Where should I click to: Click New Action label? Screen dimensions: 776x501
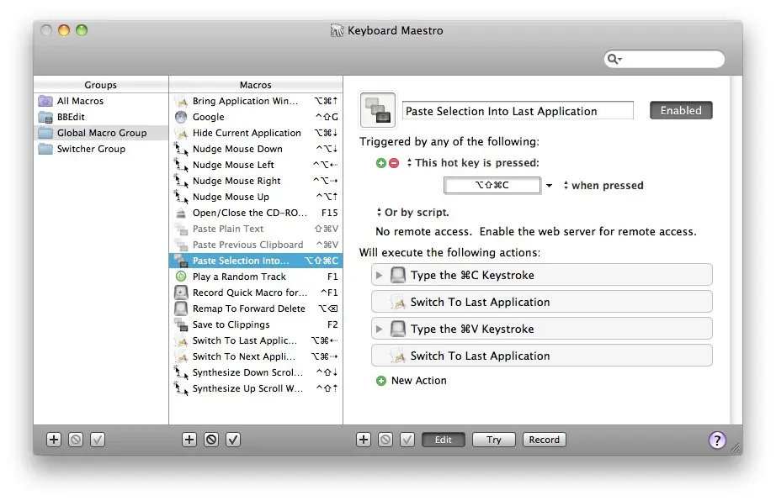coord(418,381)
